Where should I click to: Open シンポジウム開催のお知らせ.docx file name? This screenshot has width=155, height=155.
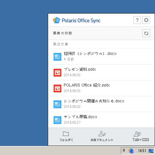(x=94, y=101)
